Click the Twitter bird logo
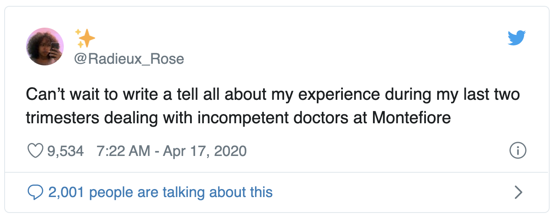The image size is (553, 218). tap(516, 38)
